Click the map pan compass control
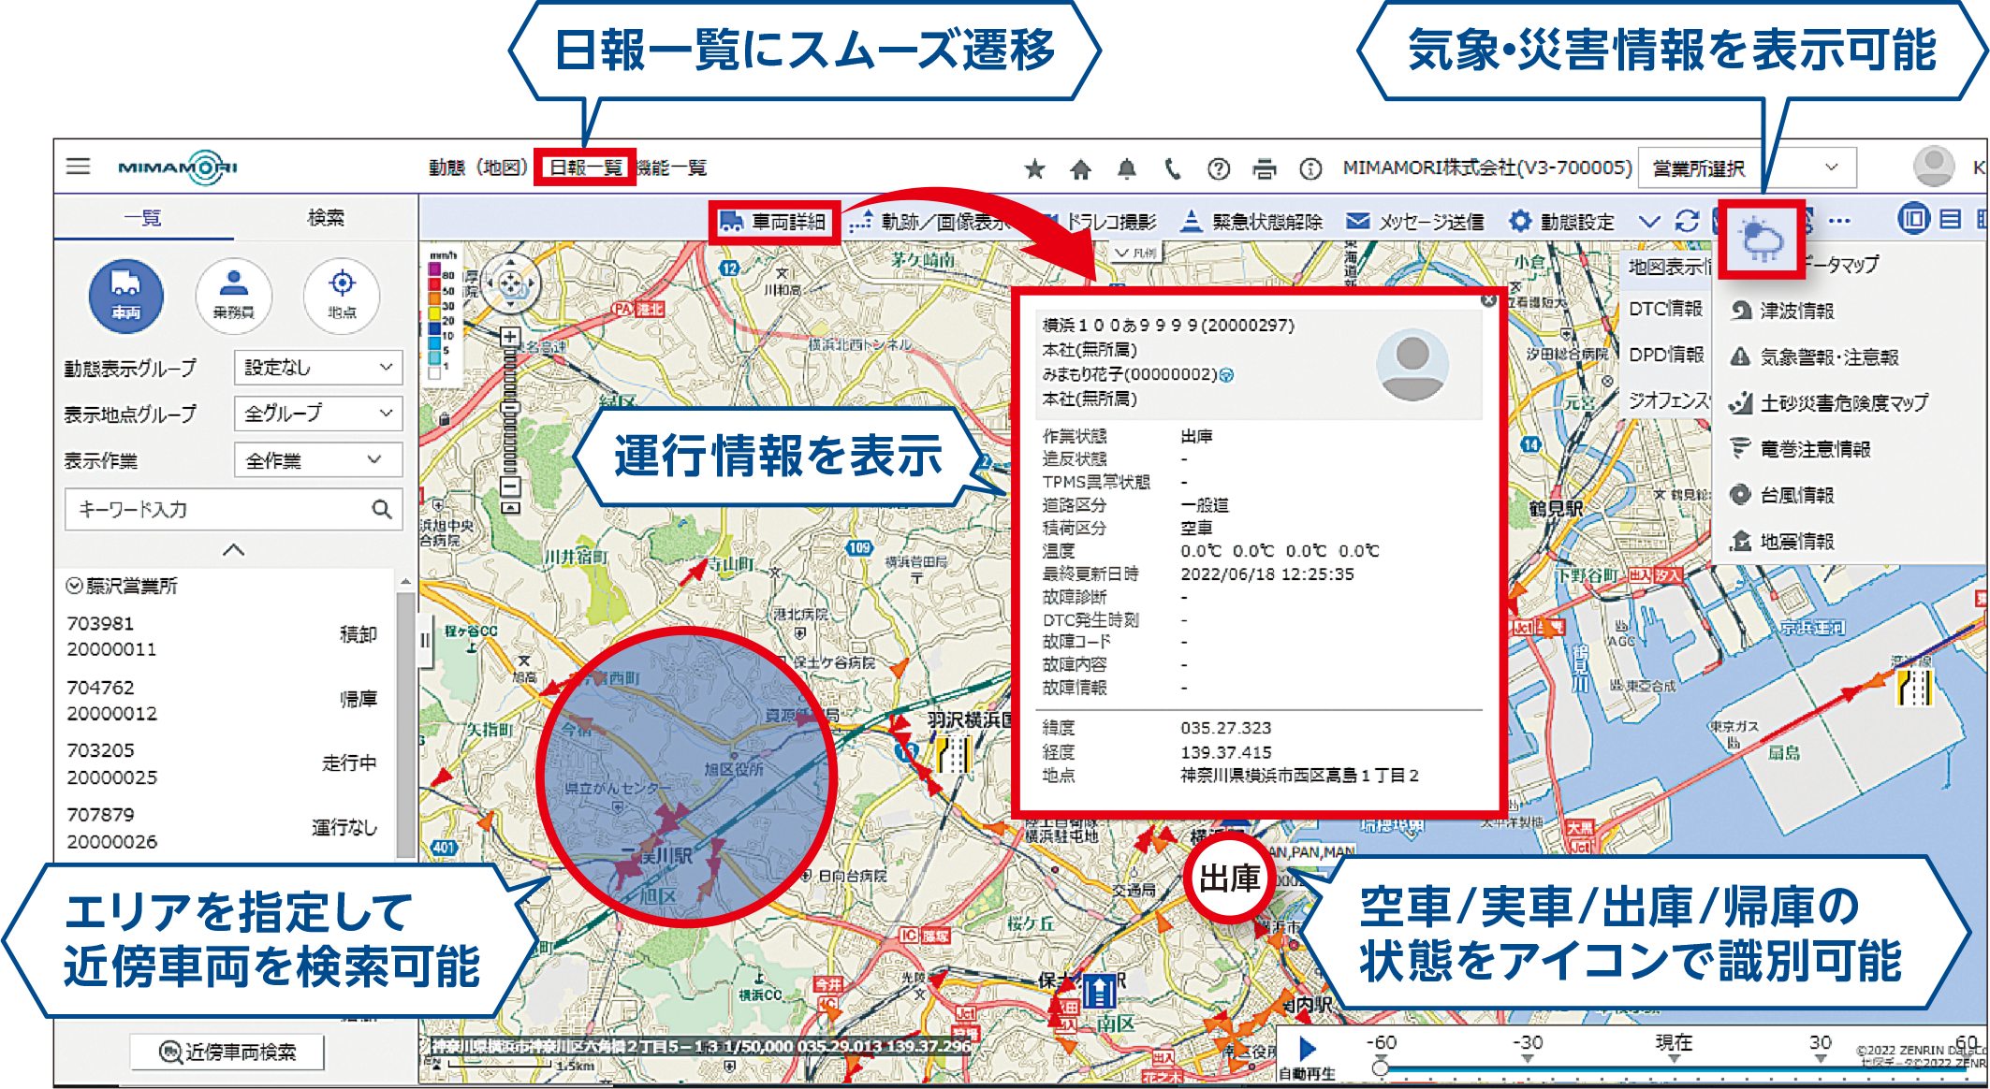 click(511, 283)
